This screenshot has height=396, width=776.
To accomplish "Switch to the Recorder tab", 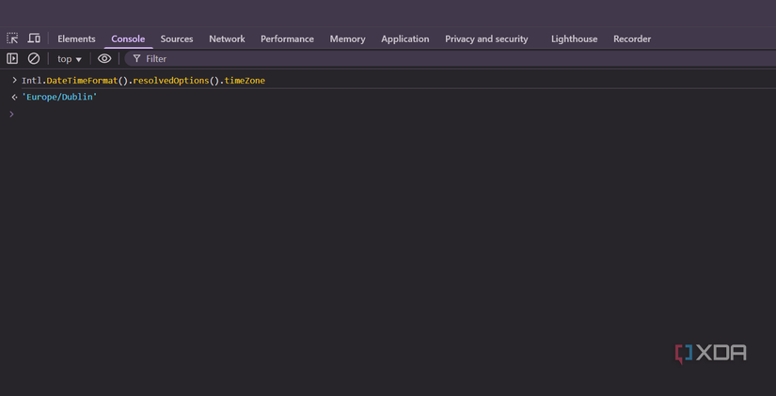I will [x=632, y=38].
